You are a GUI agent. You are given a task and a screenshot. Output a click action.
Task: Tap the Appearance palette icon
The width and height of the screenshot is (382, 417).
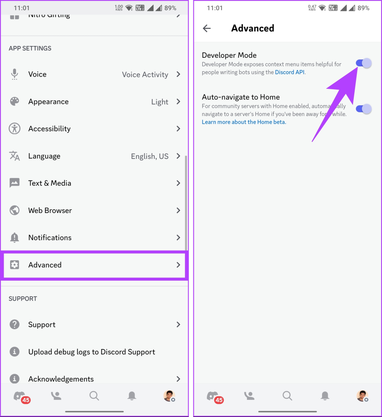pos(14,101)
